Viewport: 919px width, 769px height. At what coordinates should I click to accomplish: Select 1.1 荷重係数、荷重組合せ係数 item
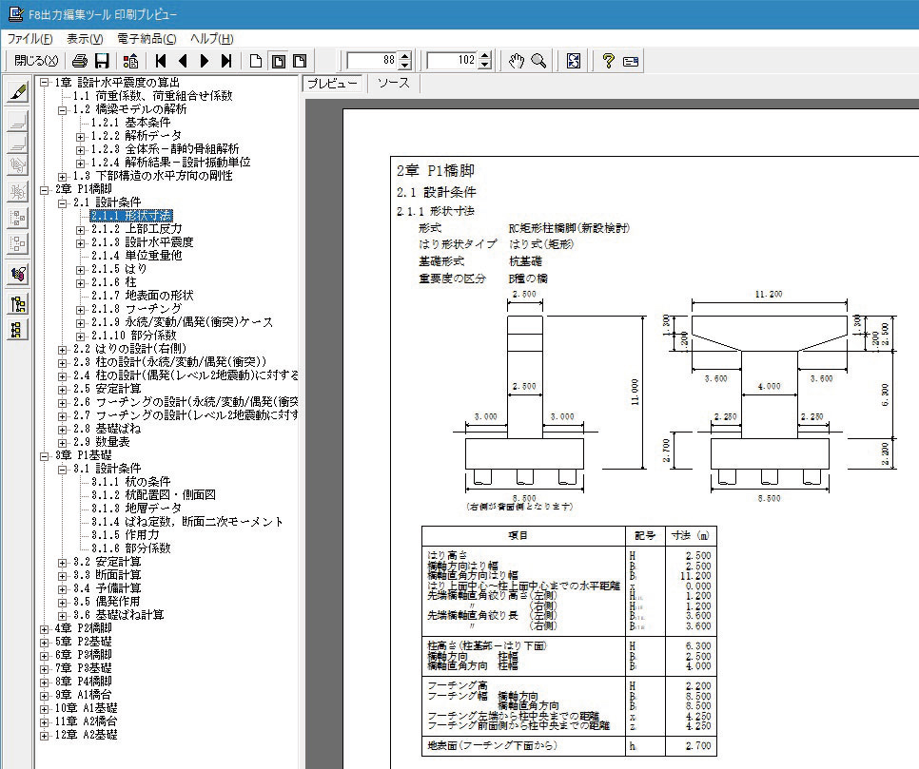pos(152,95)
